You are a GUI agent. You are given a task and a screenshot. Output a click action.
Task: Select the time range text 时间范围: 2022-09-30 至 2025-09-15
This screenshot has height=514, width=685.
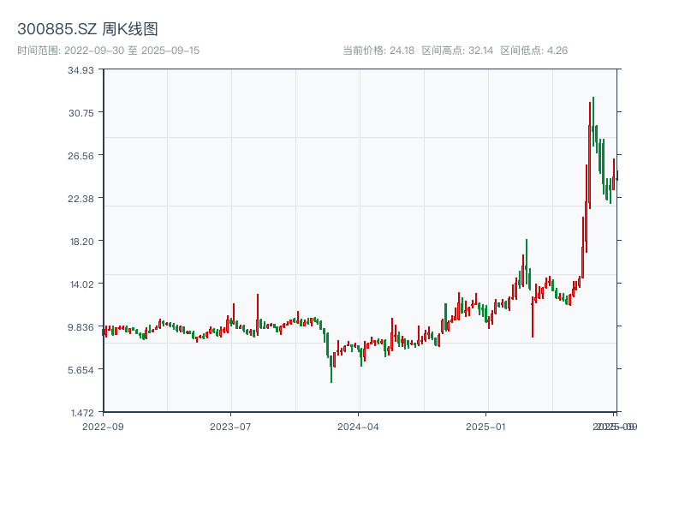click(x=109, y=51)
